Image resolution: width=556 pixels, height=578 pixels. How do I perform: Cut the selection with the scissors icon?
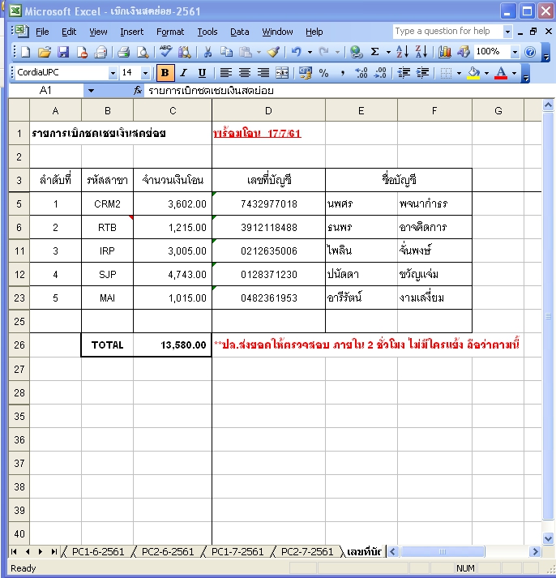coord(207,52)
